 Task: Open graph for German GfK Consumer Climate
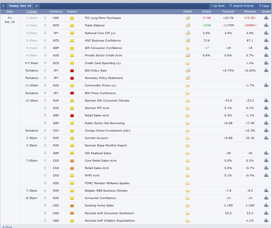tap(266, 101)
